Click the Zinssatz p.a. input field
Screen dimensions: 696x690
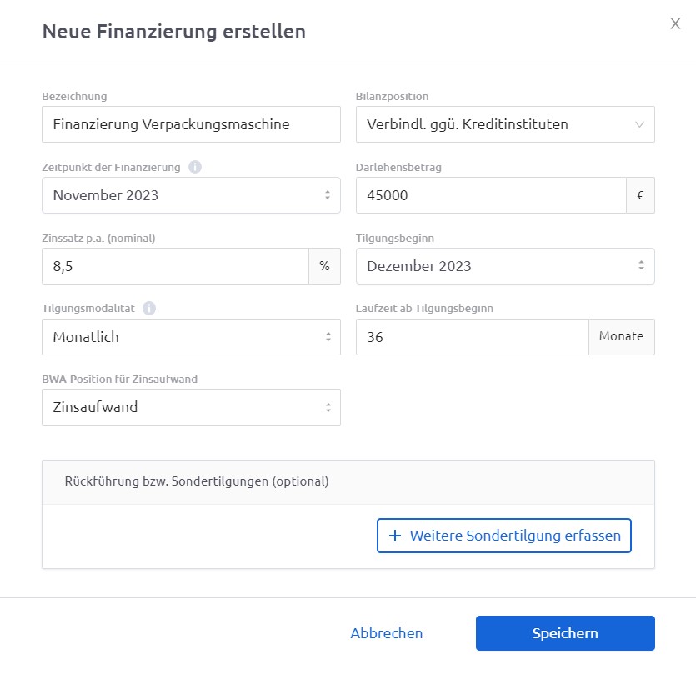click(175, 266)
